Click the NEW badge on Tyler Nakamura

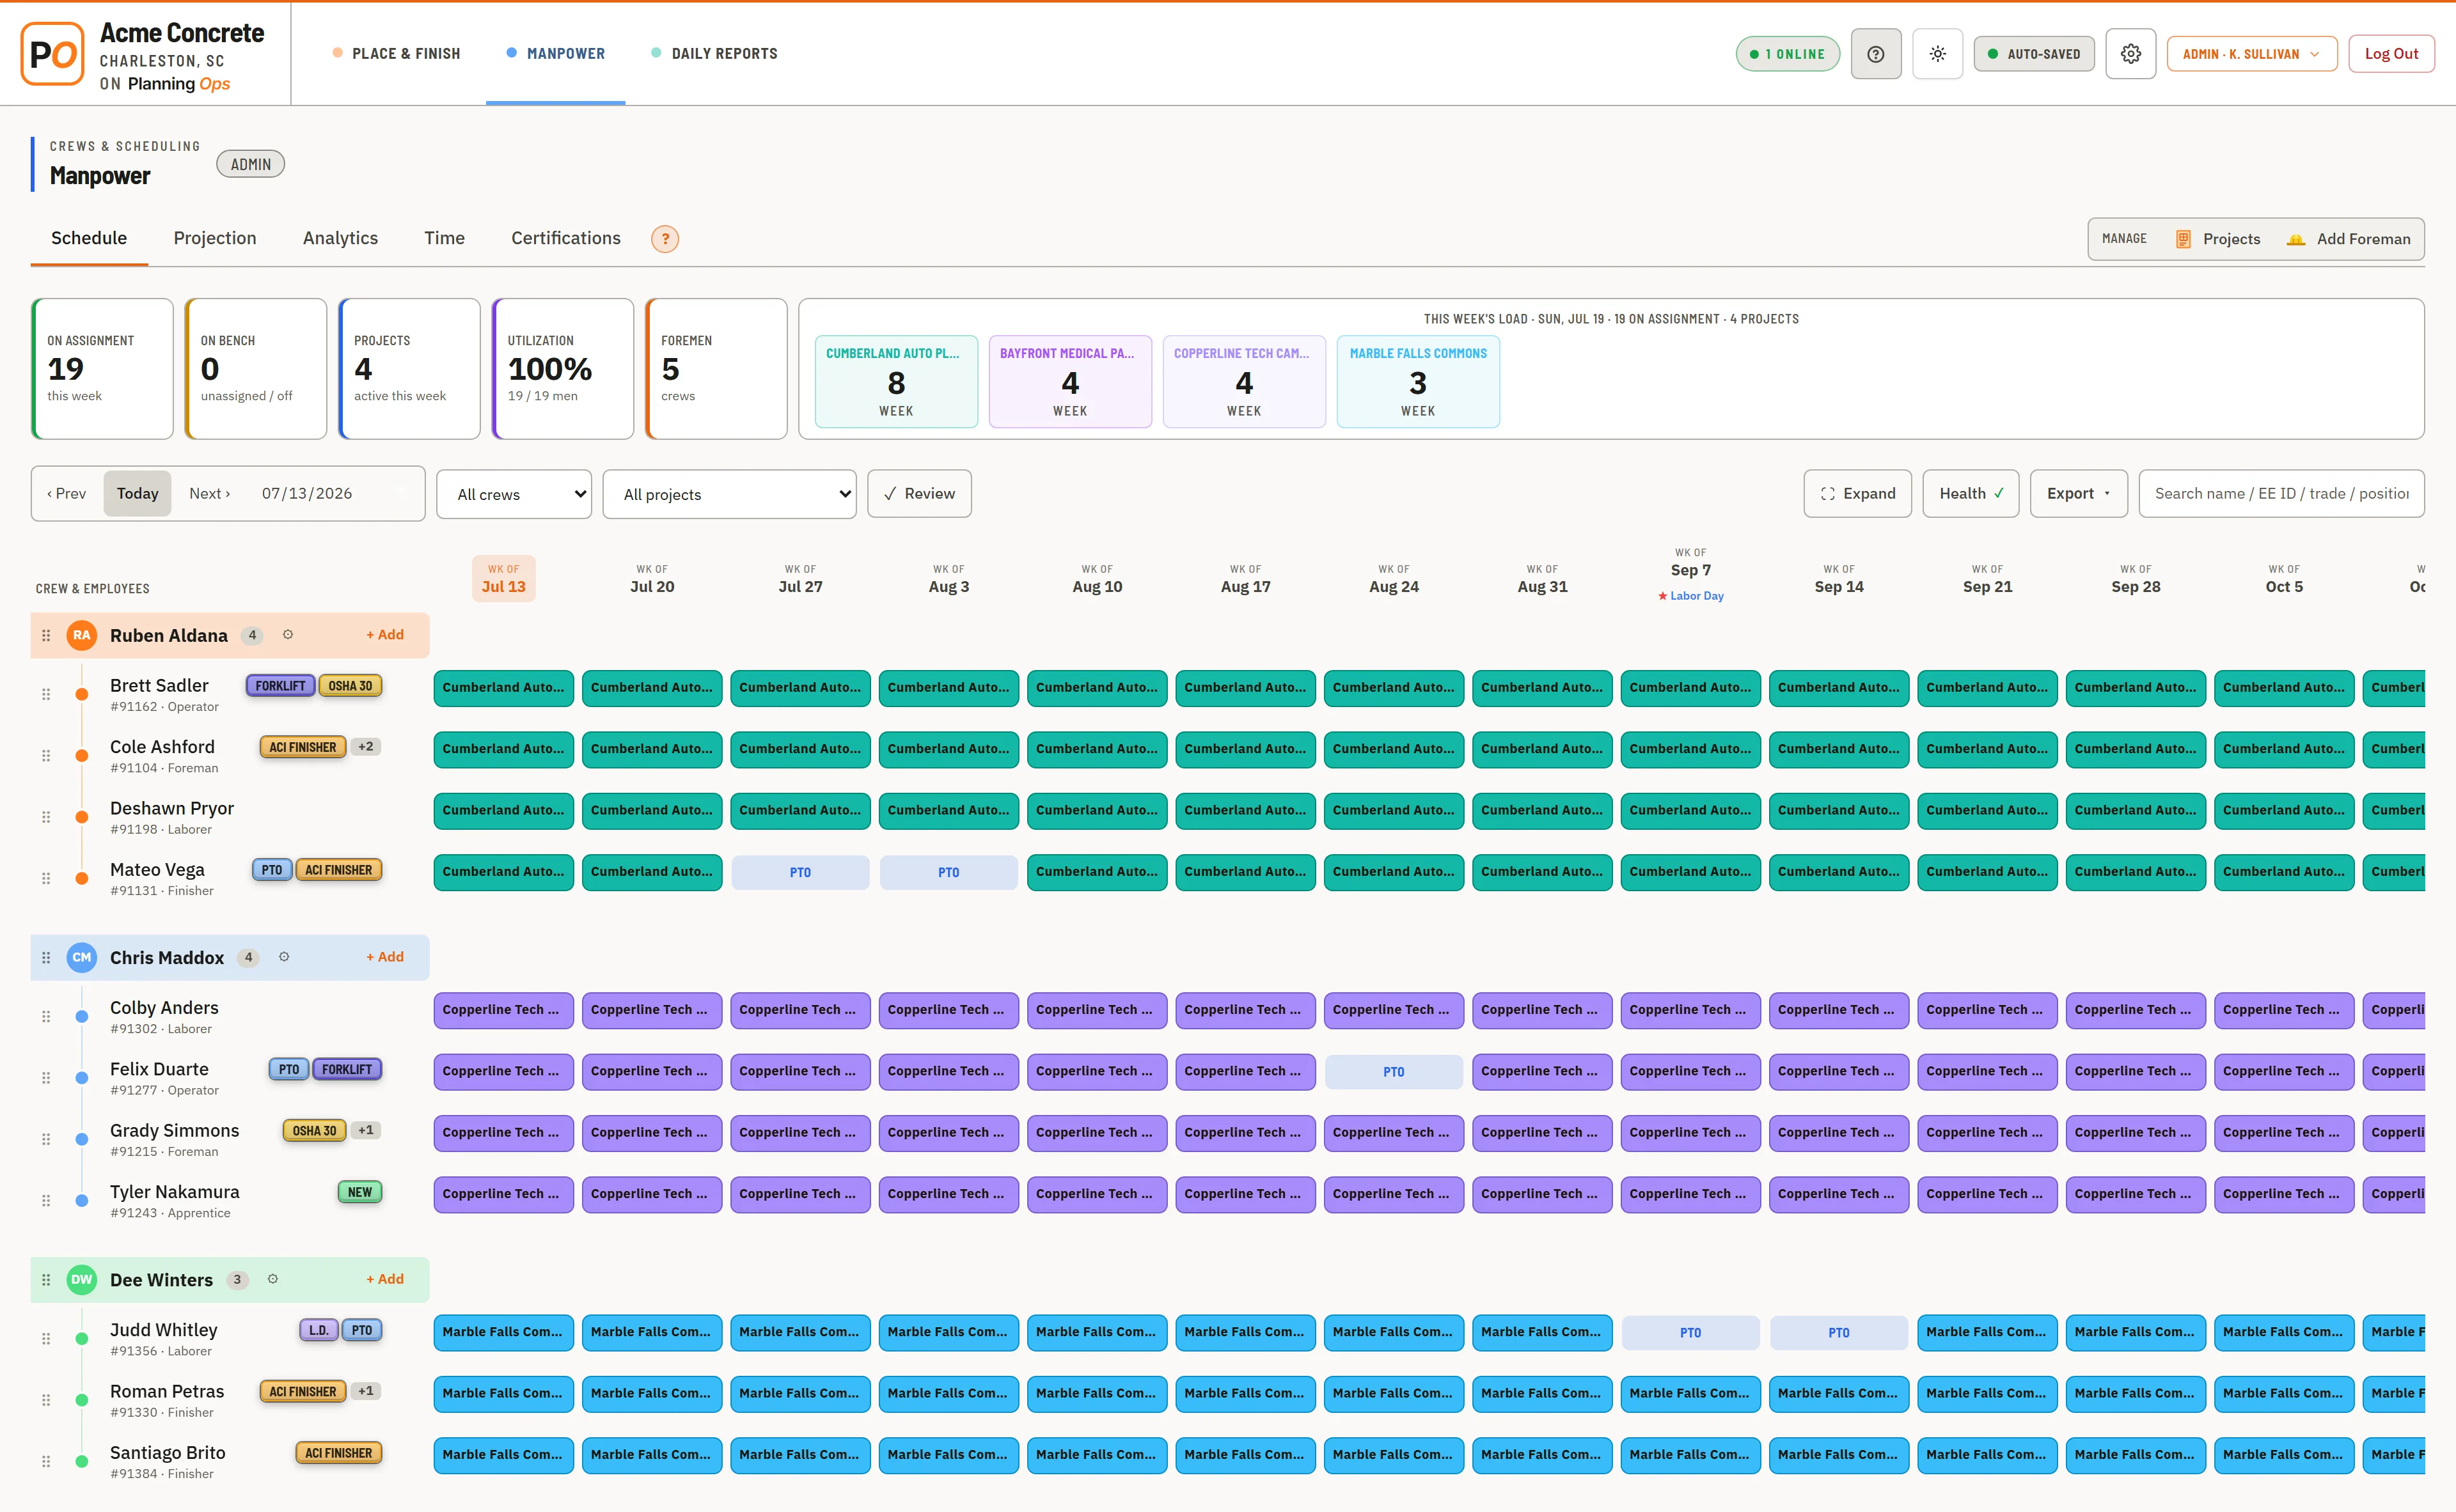(x=360, y=1192)
